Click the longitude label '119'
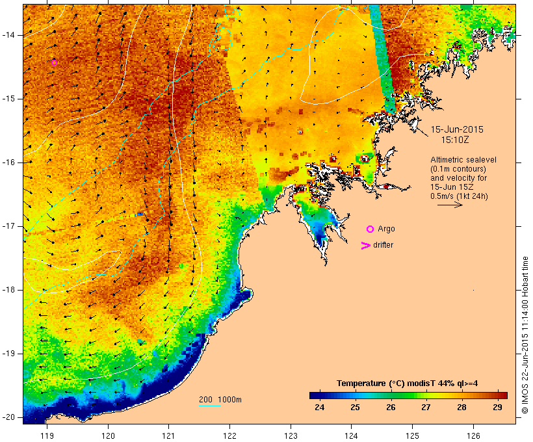 tap(47, 435)
